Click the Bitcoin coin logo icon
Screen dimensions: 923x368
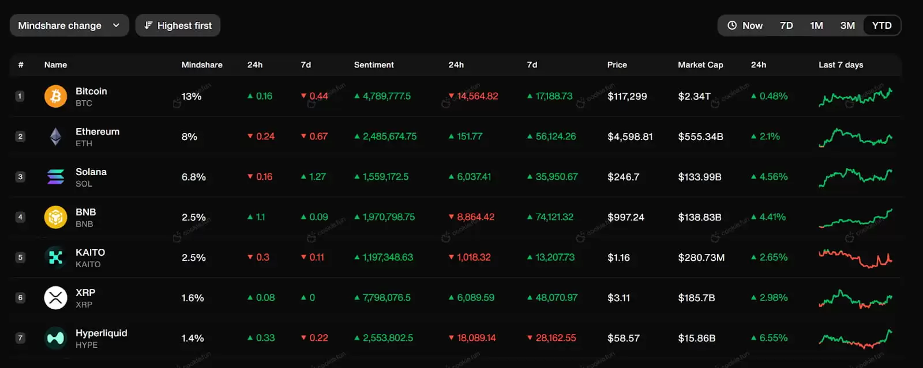(55, 96)
